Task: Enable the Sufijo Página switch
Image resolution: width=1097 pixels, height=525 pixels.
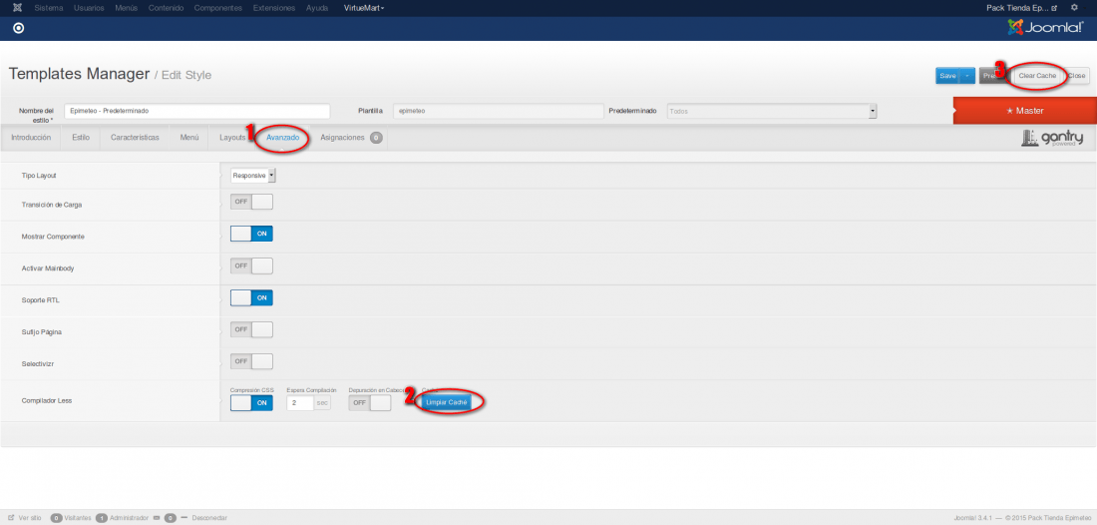Action: [251, 329]
